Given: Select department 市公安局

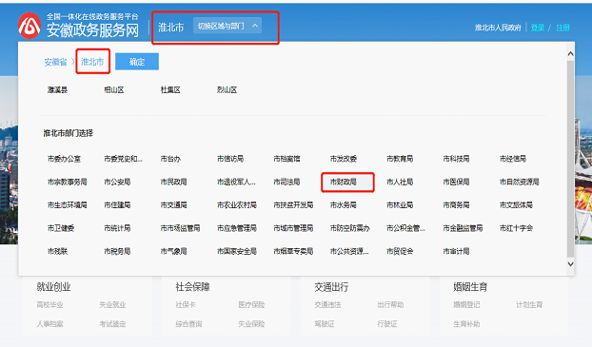Looking at the screenshot, I should point(117,182).
